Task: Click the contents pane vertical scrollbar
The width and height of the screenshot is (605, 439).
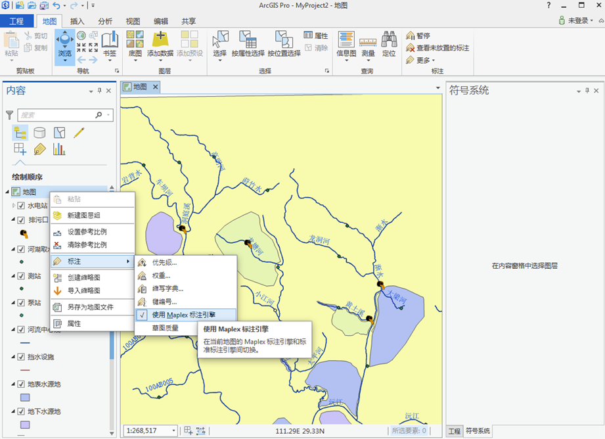Action: [112, 310]
